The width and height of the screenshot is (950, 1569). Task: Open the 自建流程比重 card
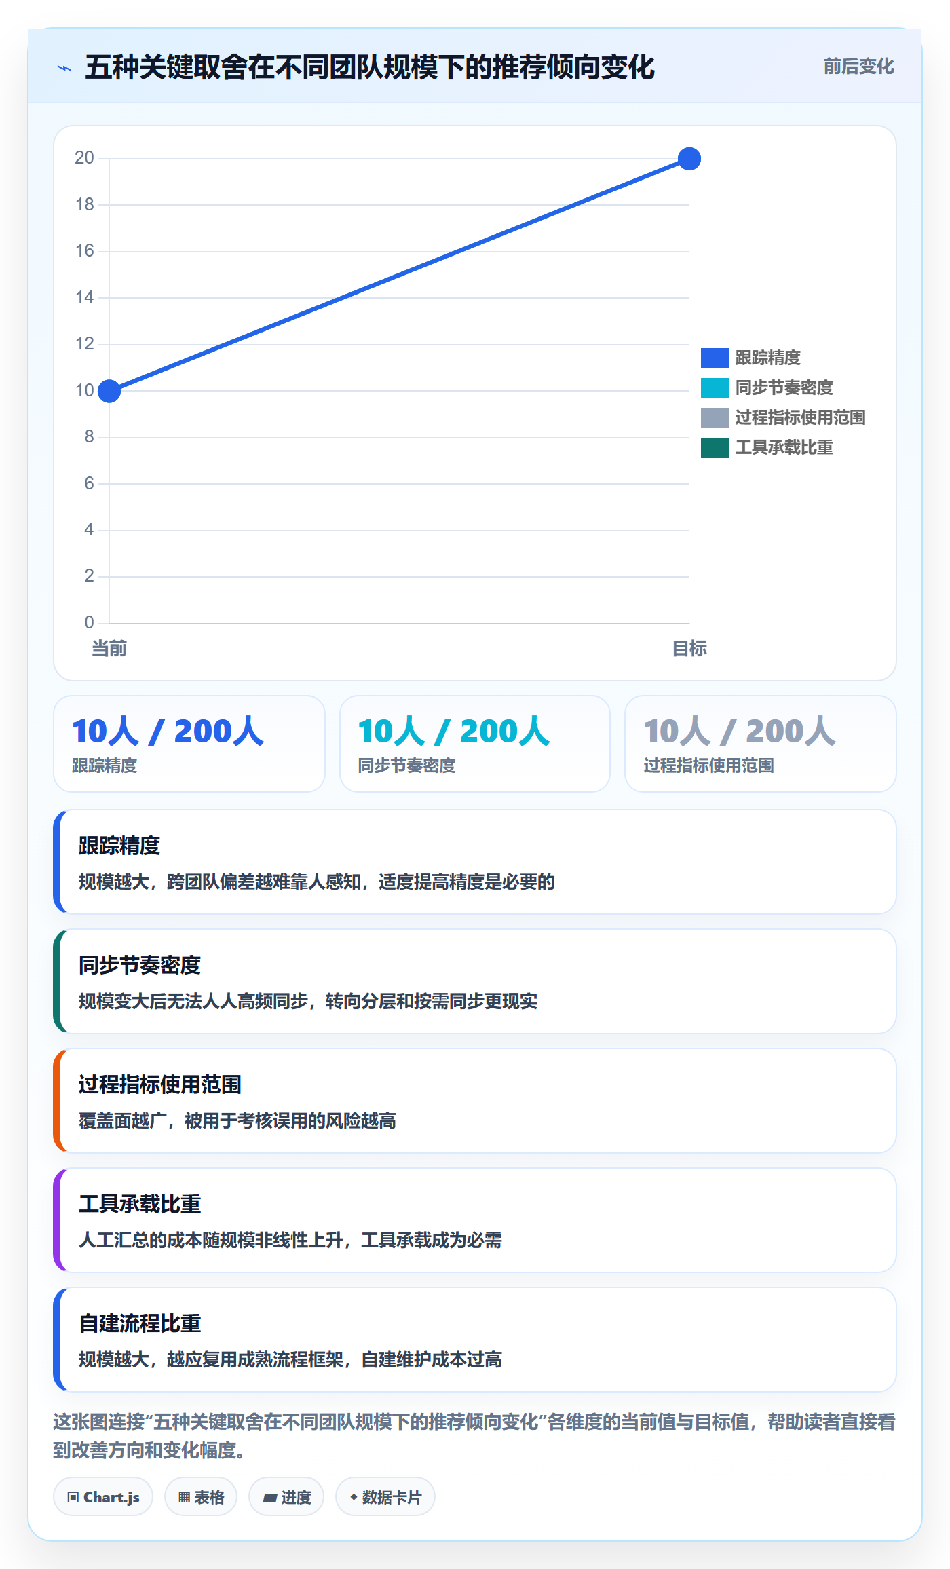(475, 1340)
